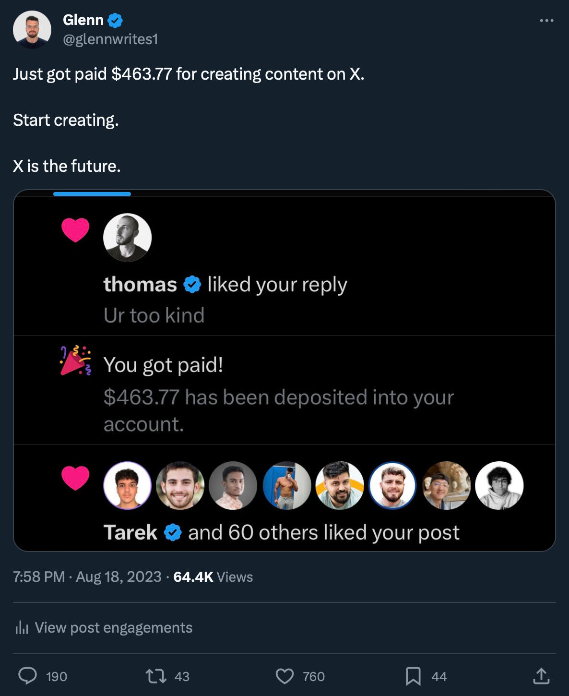The height and width of the screenshot is (696, 569).
Task: Click Glenn's blue verified badge
Action: point(115,20)
